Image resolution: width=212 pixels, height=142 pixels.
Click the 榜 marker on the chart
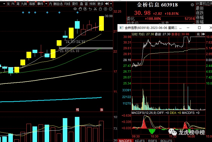coord(77,110)
